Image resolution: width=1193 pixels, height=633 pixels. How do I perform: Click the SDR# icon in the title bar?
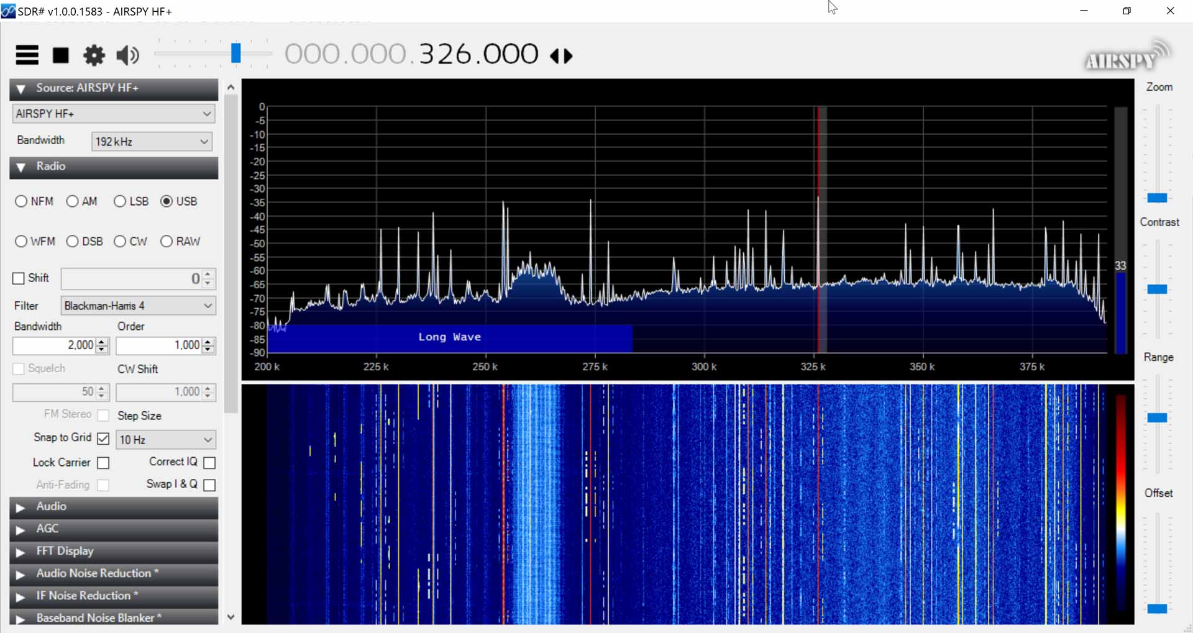click(x=9, y=11)
